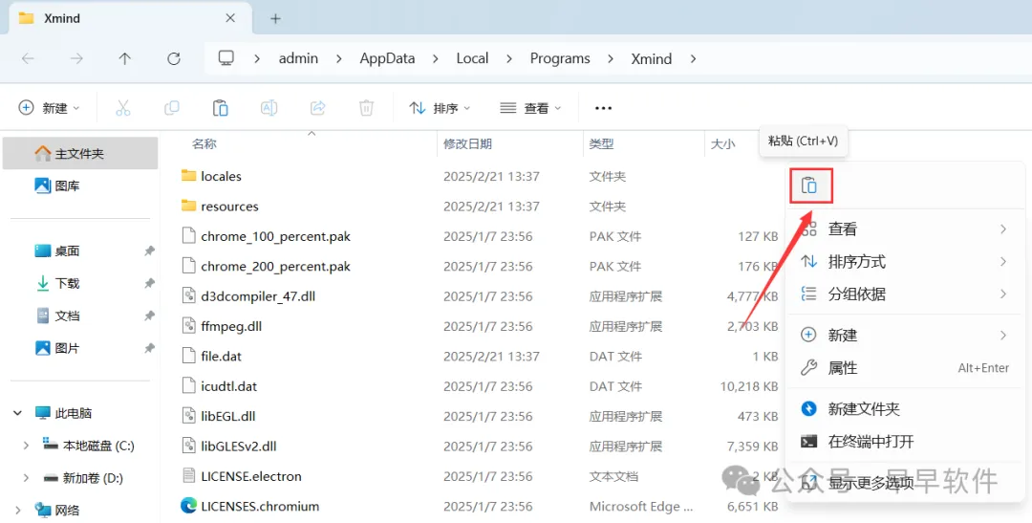Choose 新建文件夹 in context menu

[x=905, y=409]
